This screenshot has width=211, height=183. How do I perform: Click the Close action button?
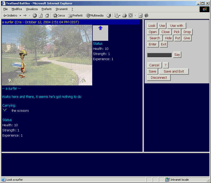(165, 32)
